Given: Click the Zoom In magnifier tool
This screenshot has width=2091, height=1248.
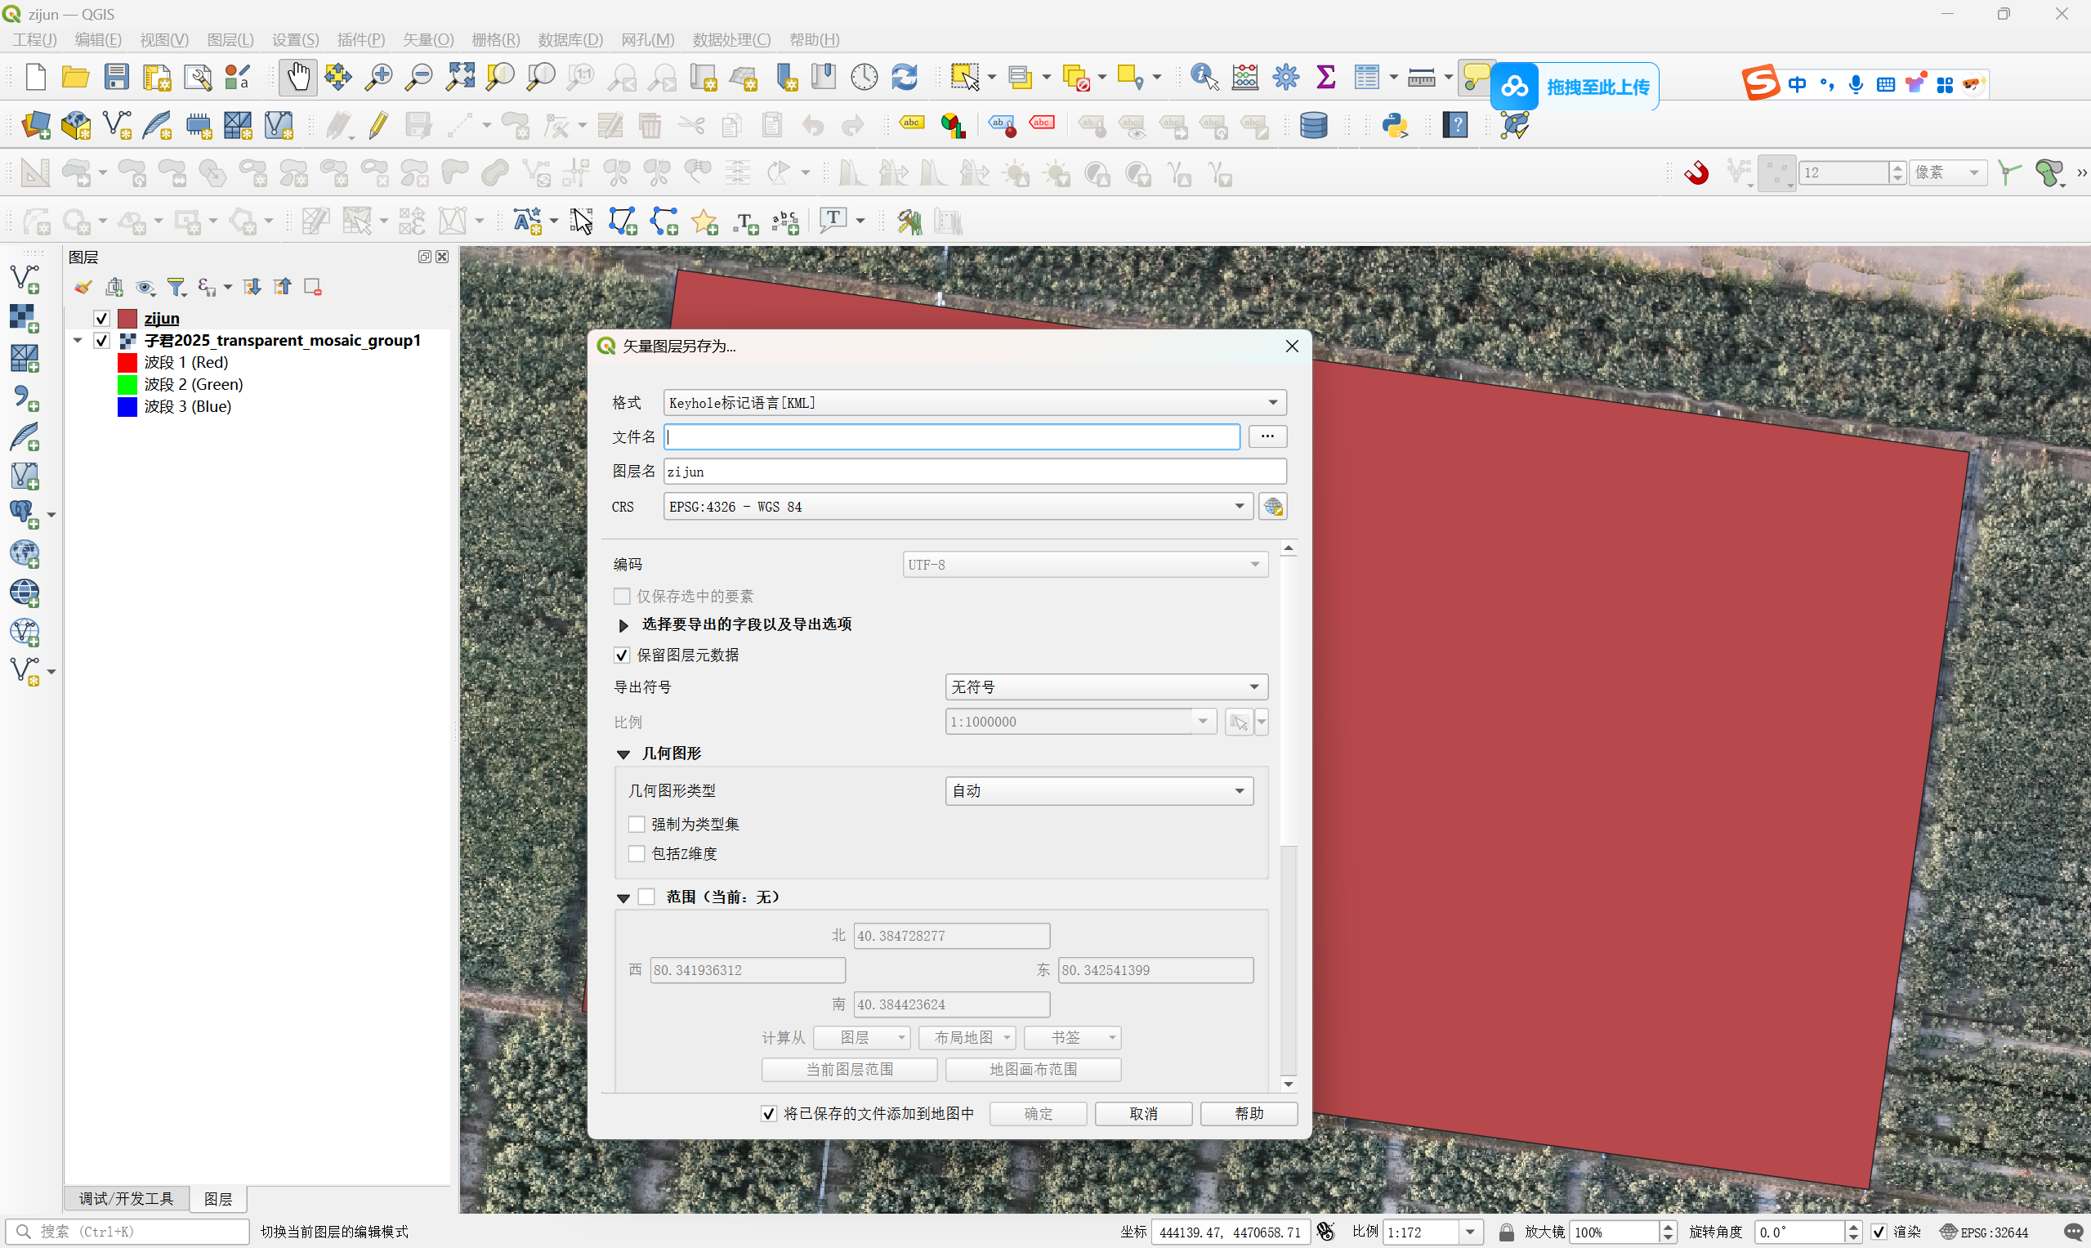Looking at the screenshot, I should 378,78.
